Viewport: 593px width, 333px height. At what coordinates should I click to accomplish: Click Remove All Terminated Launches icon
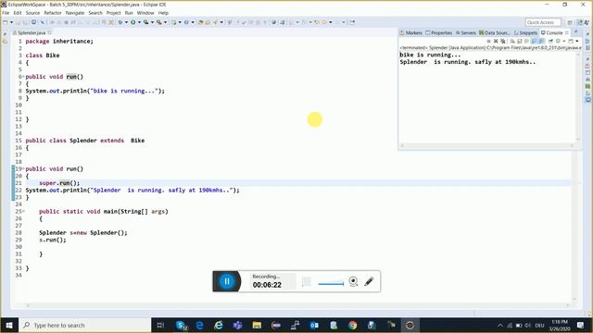tap(502, 41)
